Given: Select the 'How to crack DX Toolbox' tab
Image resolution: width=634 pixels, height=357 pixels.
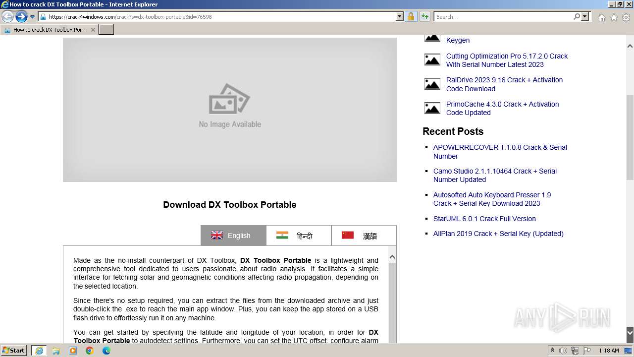Looking at the screenshot, I should pos(49,30).
